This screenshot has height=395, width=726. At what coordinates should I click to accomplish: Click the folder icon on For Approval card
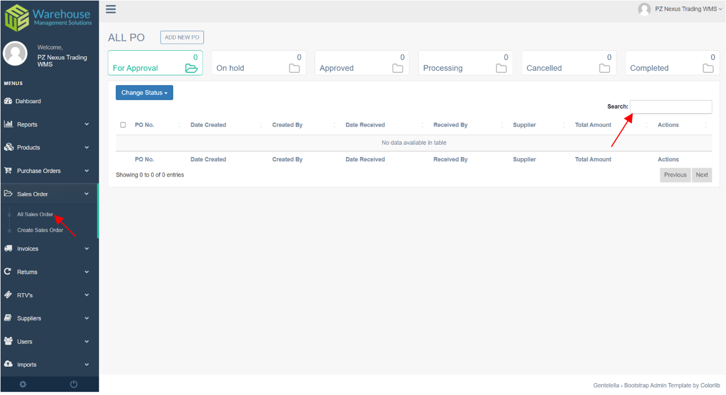pyautogui.click(x=192, y=68)
